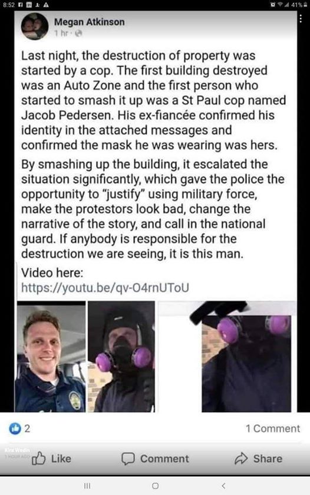The width and height of the screenshot is (310, 495).
Task: Open Android recent apps button
Action: point(87,486)
